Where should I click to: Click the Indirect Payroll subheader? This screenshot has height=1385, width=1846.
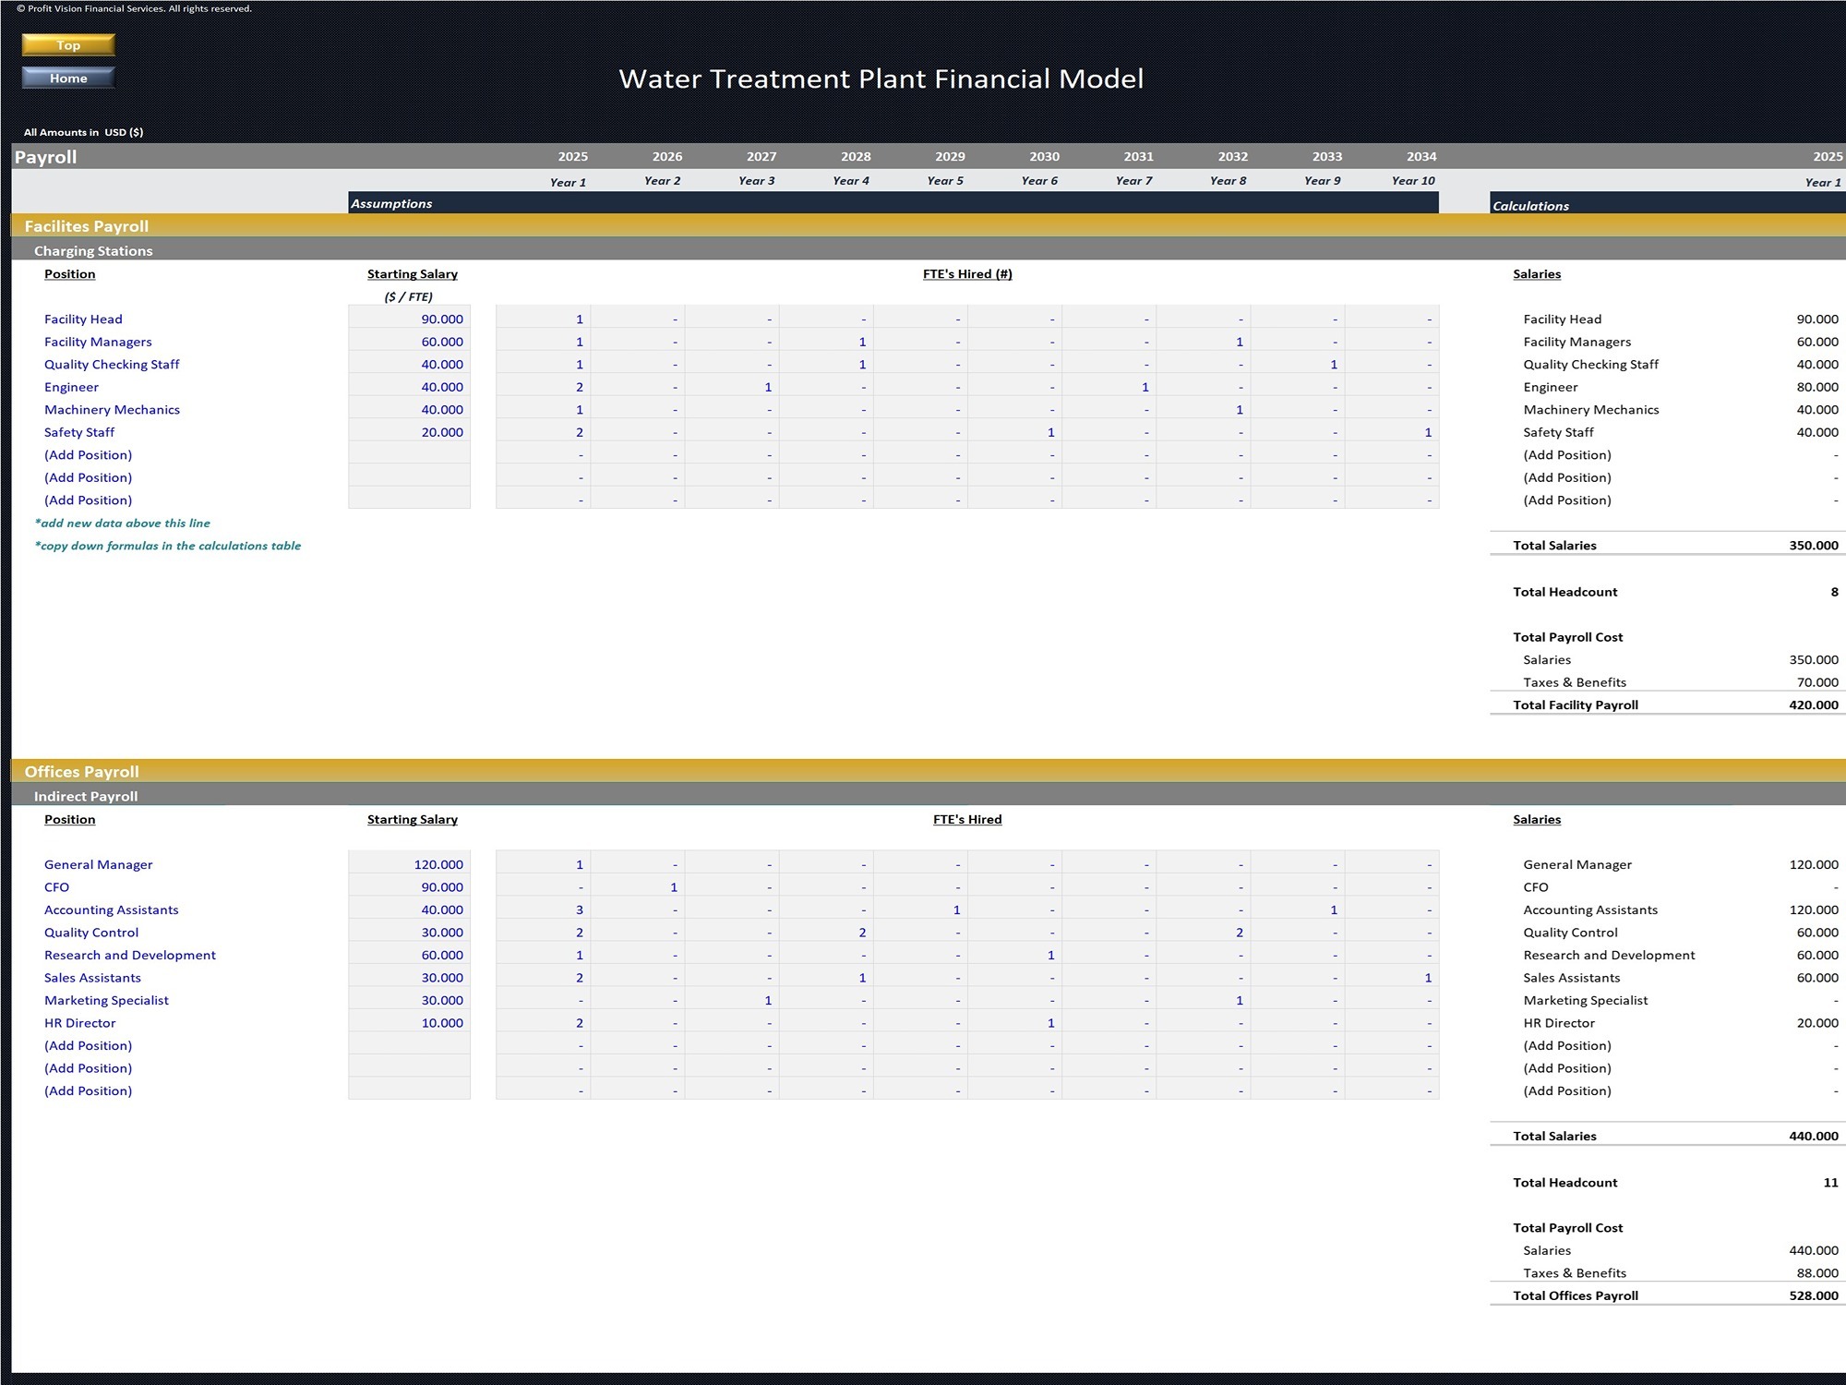click(928, 796)
